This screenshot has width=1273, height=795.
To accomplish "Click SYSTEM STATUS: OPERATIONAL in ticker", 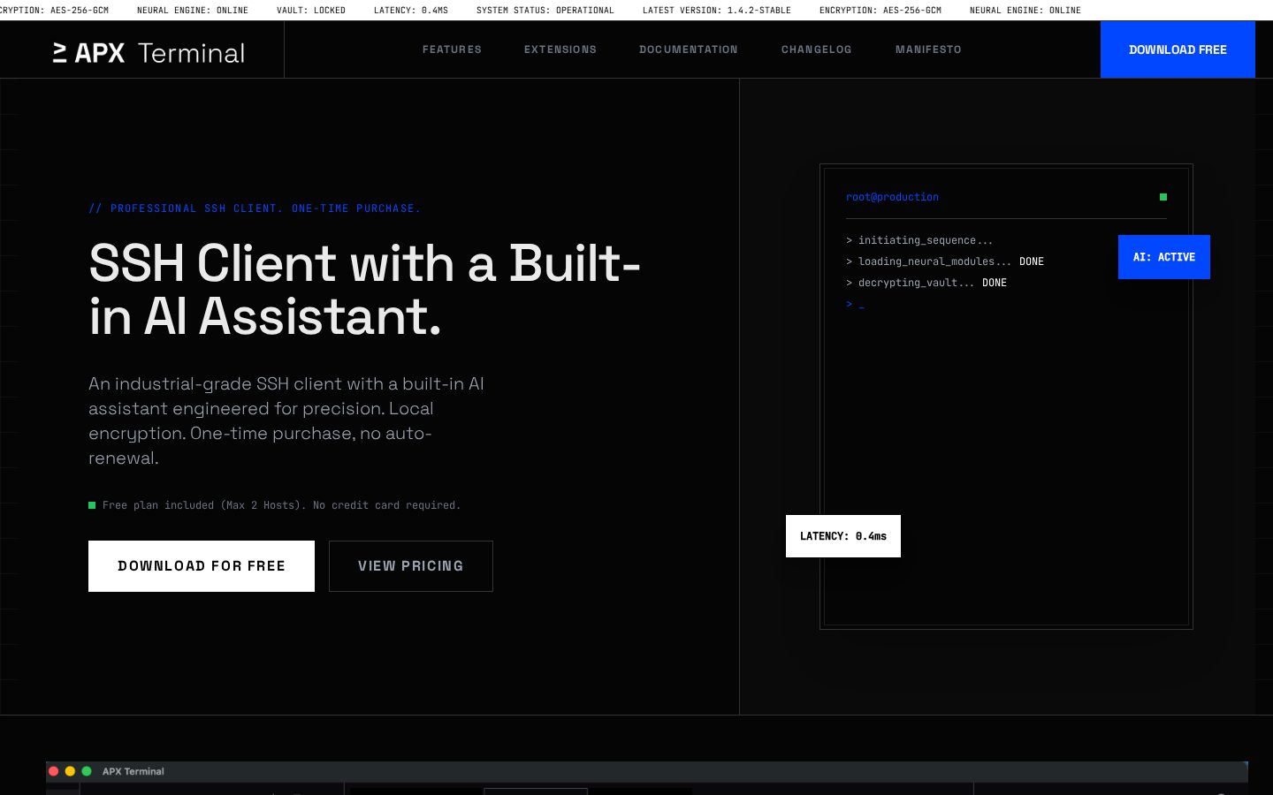I will (x=545, y=11).
